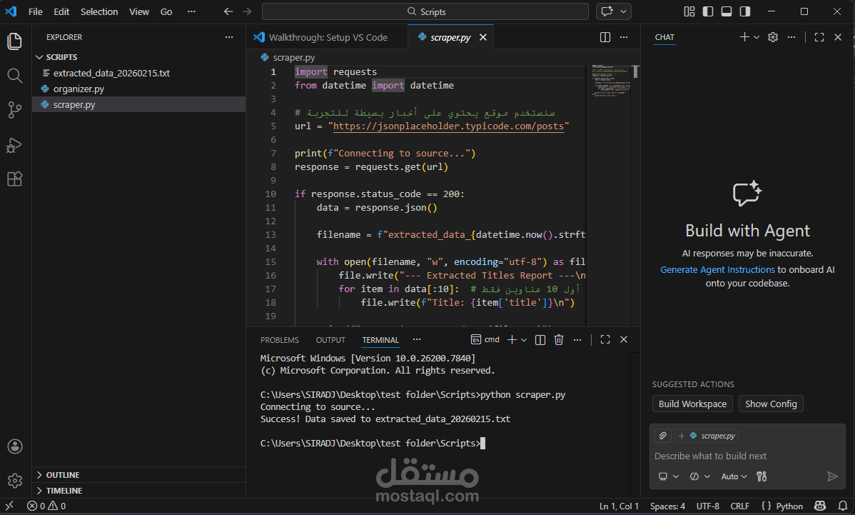Screen dimensions: 855x515
Task: Open Run and Debug view
Action: (x=15, y=144)
